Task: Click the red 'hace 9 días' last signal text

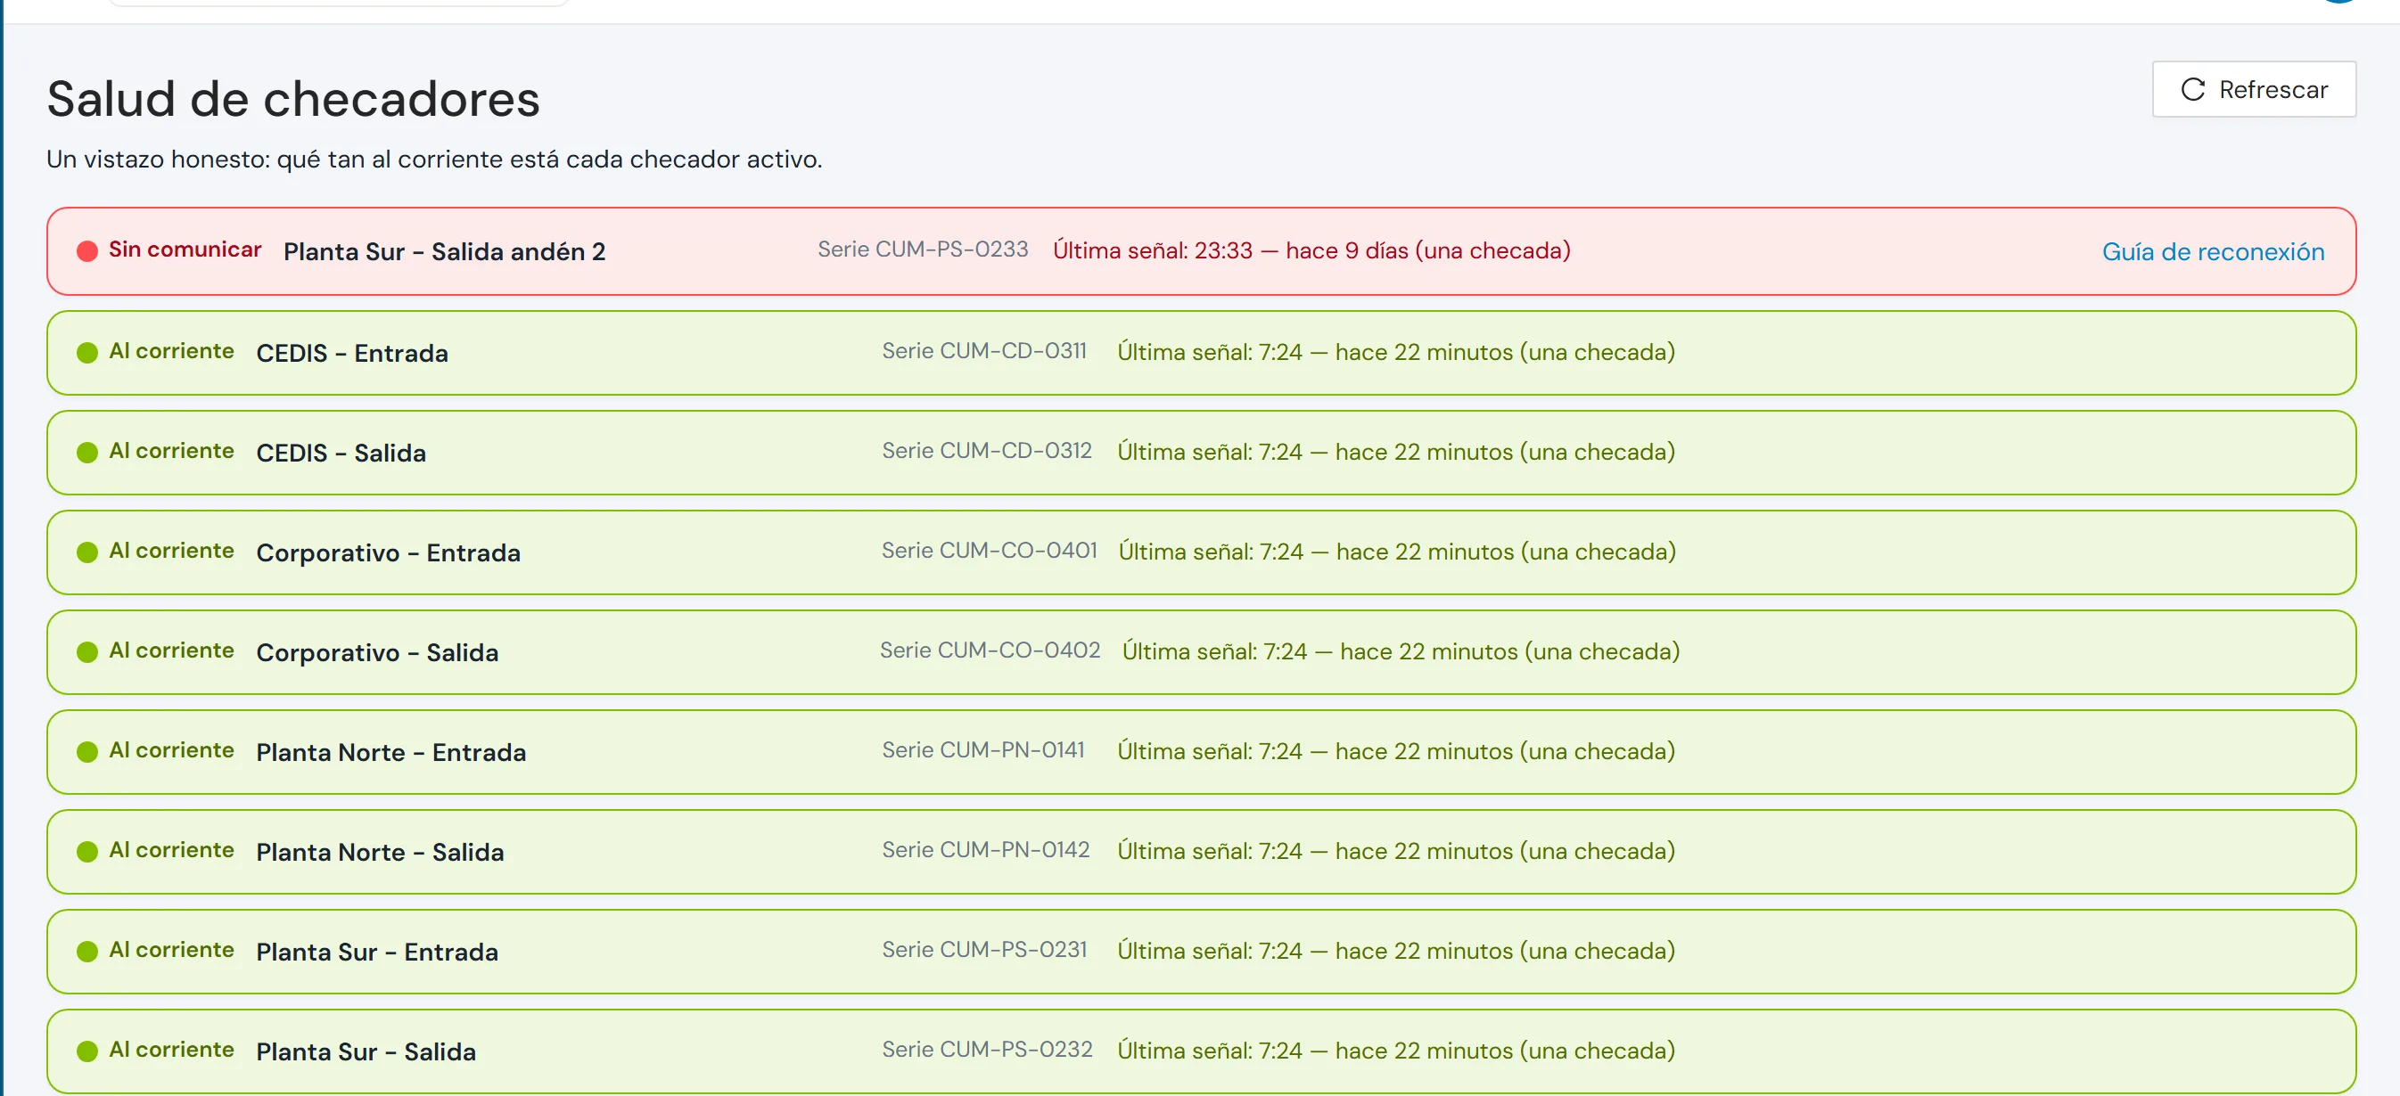Action: [1311, 250]
